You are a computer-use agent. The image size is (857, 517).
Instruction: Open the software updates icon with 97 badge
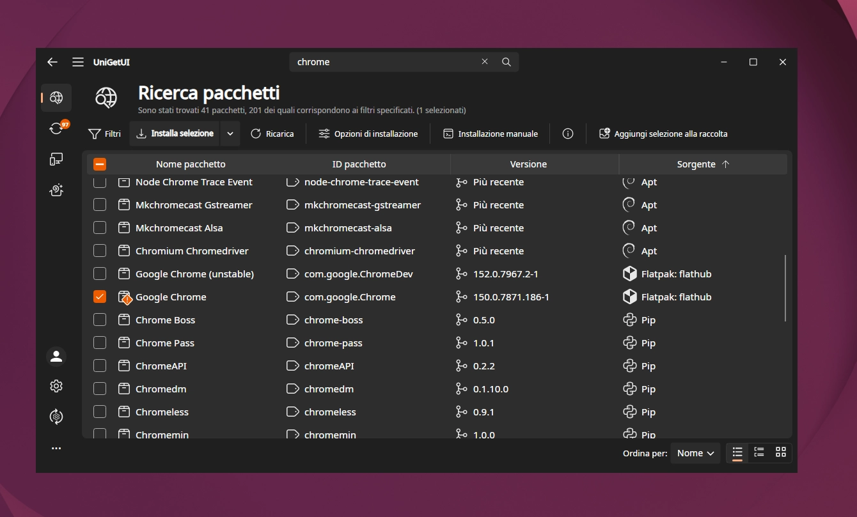coord(56,128)
